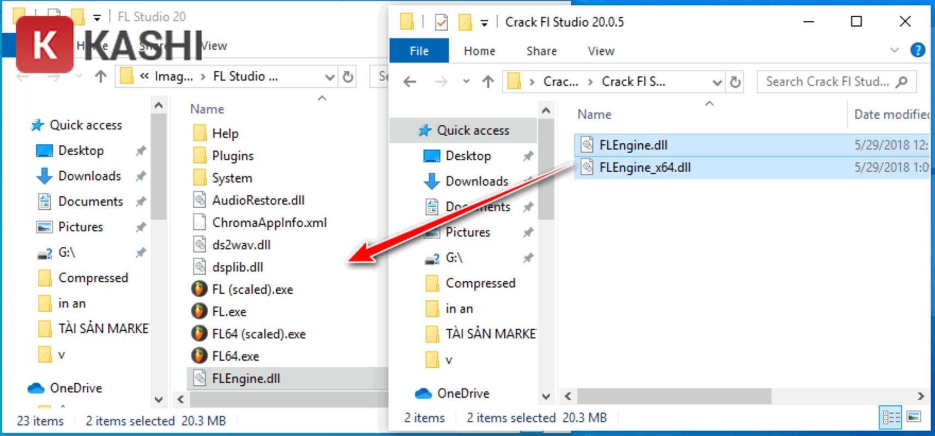
Task: Open the File tab in the Crack window
Action: point(419,51)
